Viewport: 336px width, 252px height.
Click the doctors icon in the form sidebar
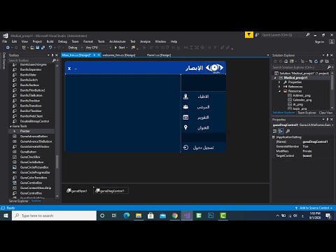185,97
